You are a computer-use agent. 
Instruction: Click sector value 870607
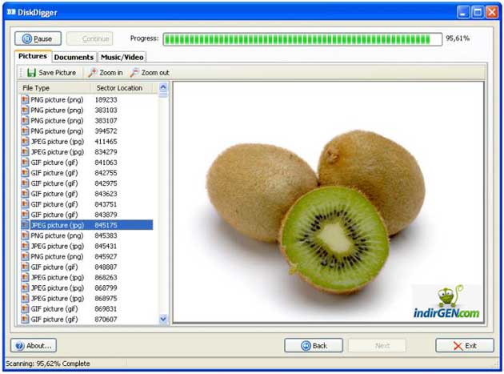tap(106, 320)
